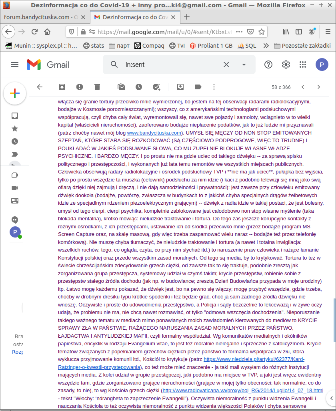The image size is (336, 411).
Task: Open the Google account avatar menu
Action: pos(322,64)
